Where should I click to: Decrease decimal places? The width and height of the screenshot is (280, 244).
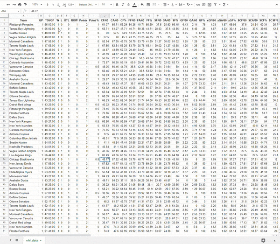pos(59,5)
